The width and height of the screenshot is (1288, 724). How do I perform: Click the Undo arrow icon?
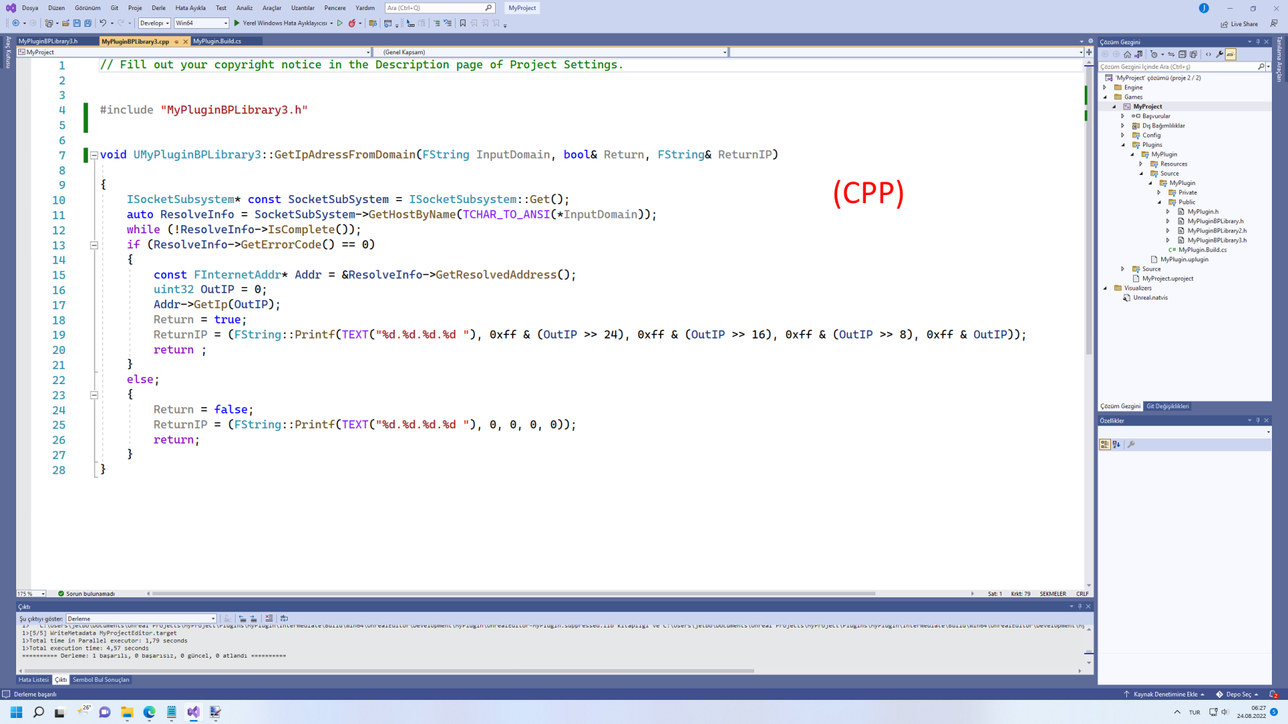coord(103,23)
